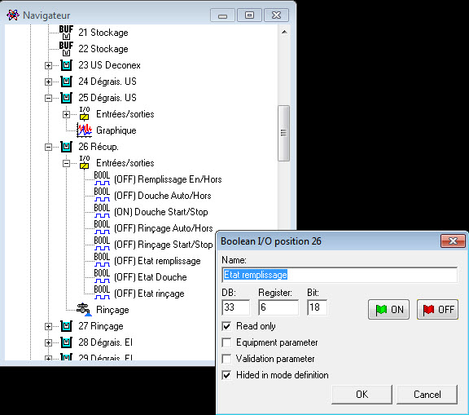Select the (OFF) Remplissage En/Hors label
The image size is (469, 415).
pos(168,179)
